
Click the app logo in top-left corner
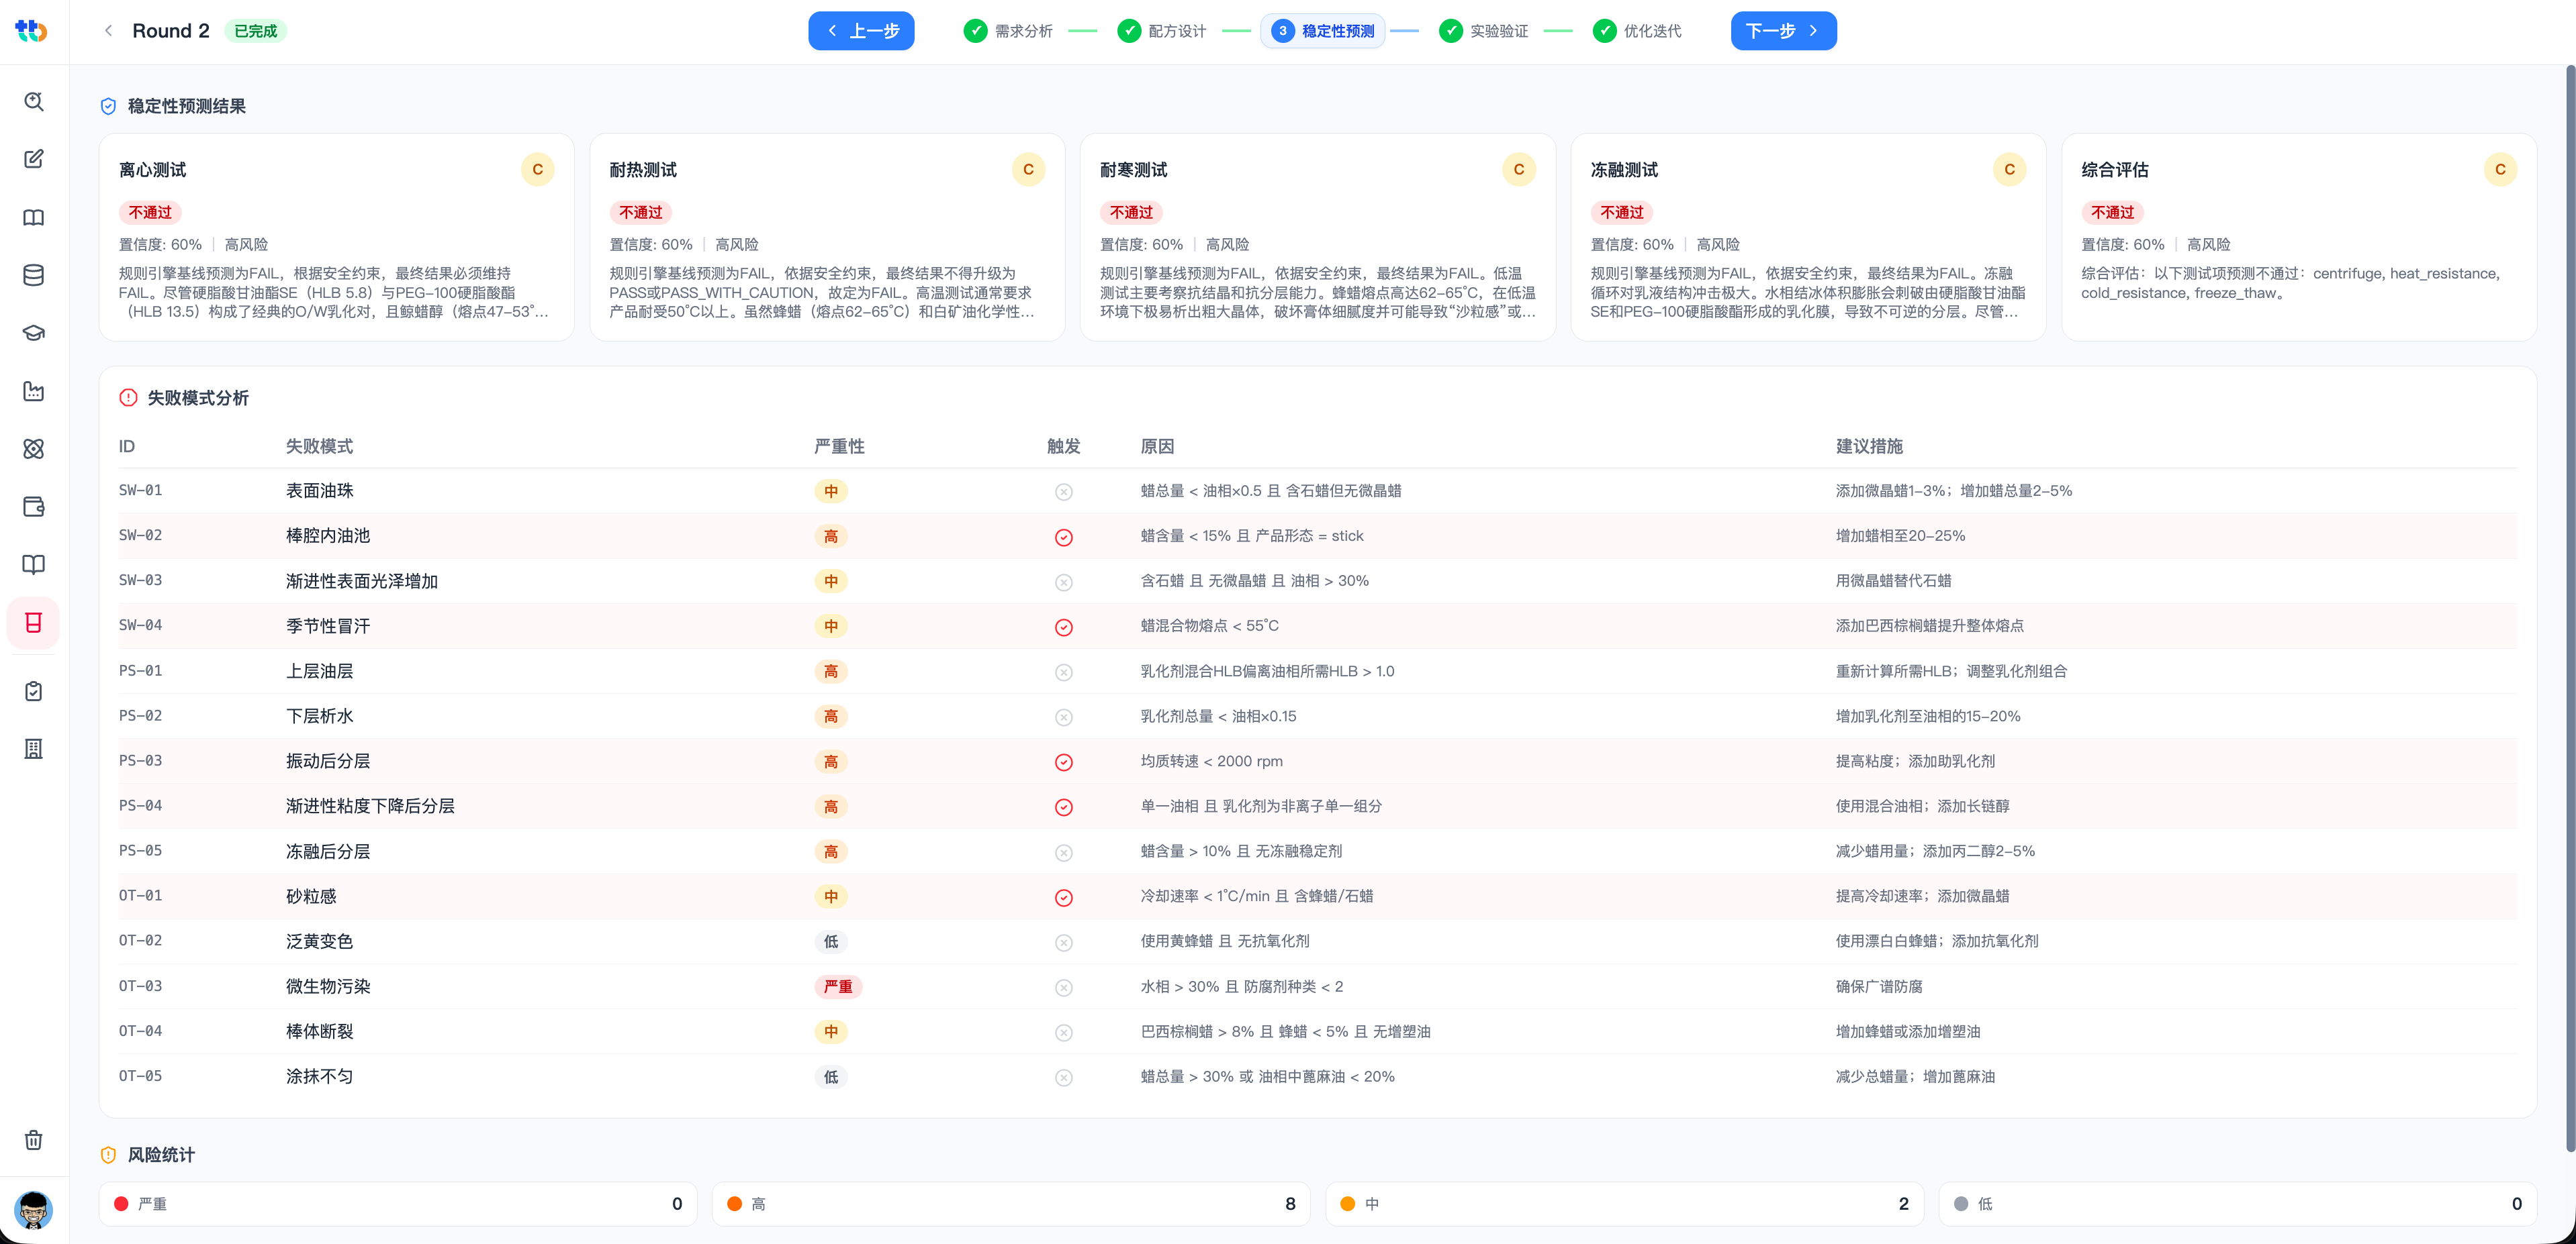[32, 31]
